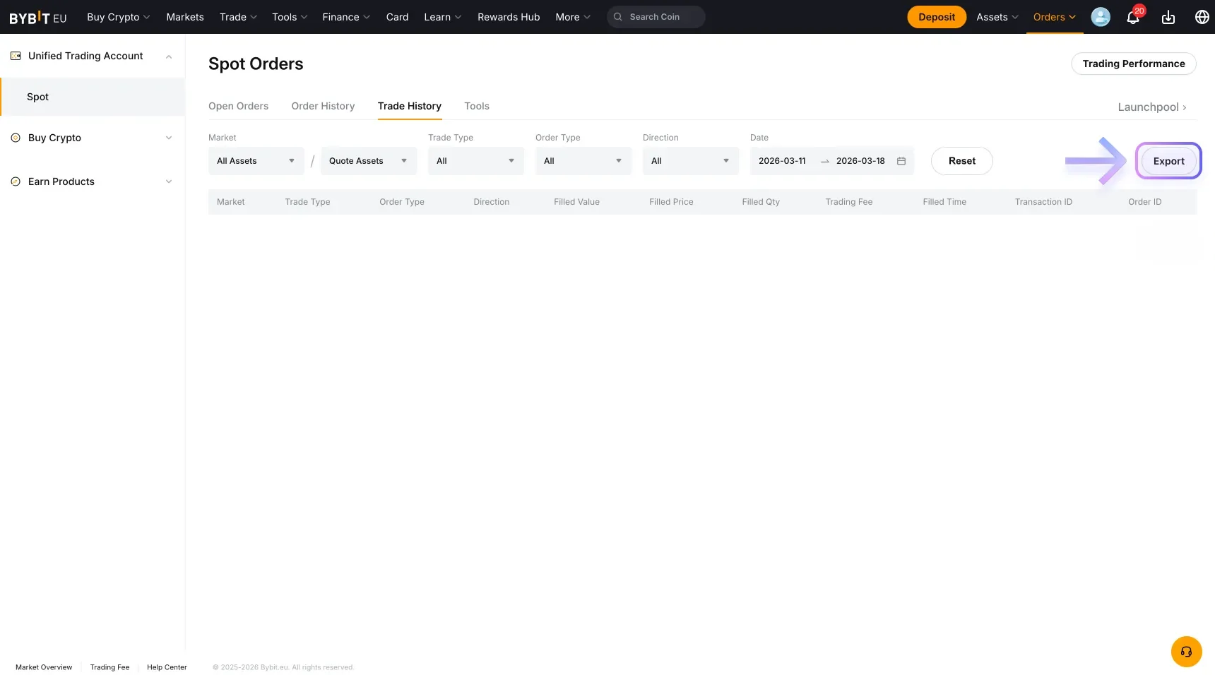Expand the Buy Crypto sidebar section

coord(169,138)
